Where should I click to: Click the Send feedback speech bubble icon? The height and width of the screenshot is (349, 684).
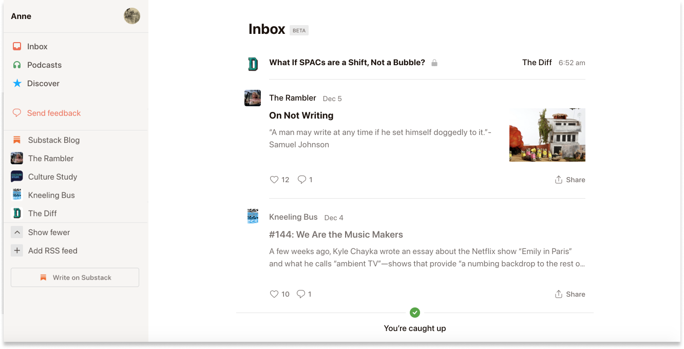pos(17,113)
